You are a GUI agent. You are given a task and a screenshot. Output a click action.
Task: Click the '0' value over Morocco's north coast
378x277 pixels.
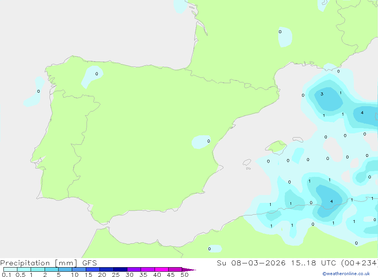coord(209,249)
